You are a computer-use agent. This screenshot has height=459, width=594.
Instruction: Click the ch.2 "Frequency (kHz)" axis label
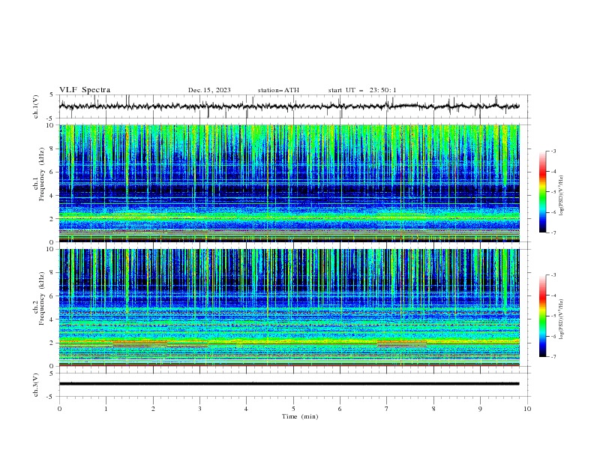(x=41, y=298)
